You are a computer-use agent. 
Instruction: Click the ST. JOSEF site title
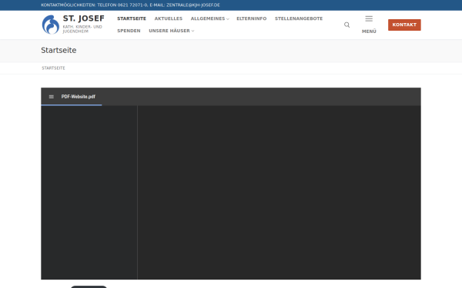coord(83,18)
